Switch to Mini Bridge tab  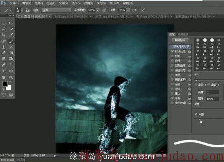click(x=8, y=160)
